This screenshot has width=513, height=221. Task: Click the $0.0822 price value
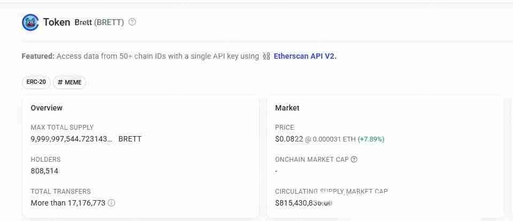(x=289, y=139)
